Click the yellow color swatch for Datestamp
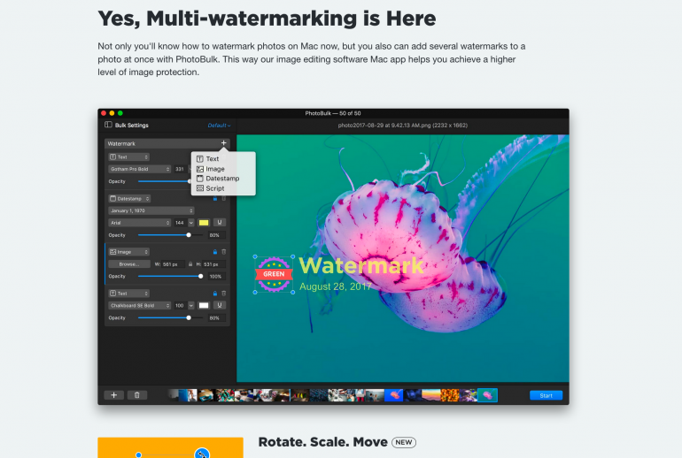This screenshot has width=682, height=458. coord(204,223)
